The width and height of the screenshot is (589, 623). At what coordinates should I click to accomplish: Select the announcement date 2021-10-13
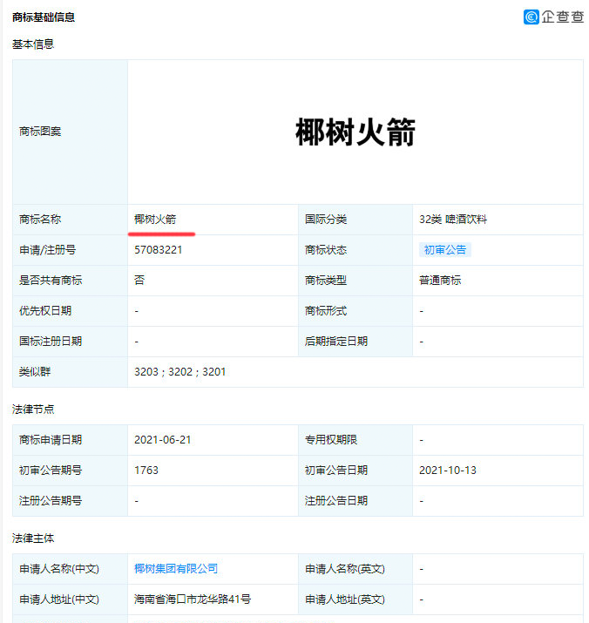(448, 471)
